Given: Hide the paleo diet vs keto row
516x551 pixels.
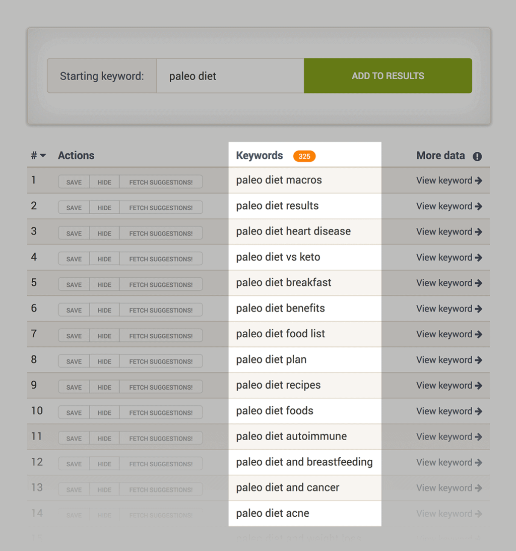Looking at the screenshot, I should click(x=104, y=259).
